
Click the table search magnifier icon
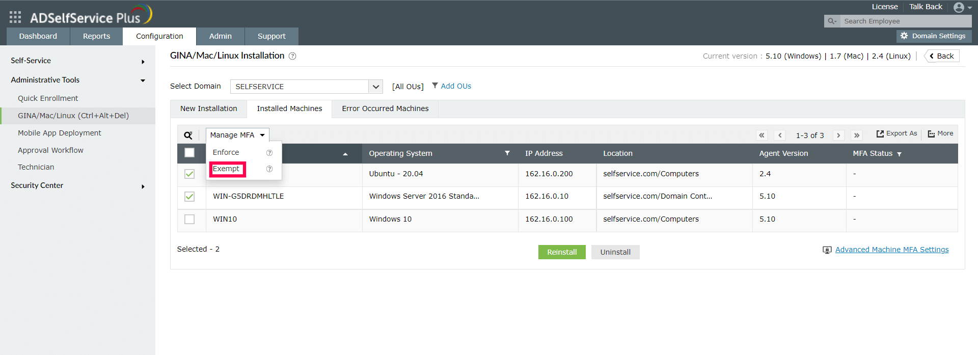coord(188,135)
